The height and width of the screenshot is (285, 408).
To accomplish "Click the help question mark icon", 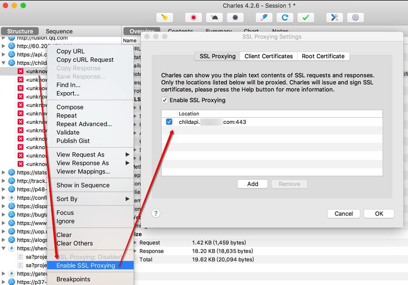I will pyautogui.click(x=156, y=214).
